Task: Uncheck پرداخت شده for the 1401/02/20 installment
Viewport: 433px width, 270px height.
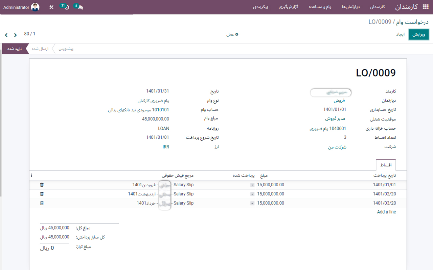Action: (x=252, y=194)
